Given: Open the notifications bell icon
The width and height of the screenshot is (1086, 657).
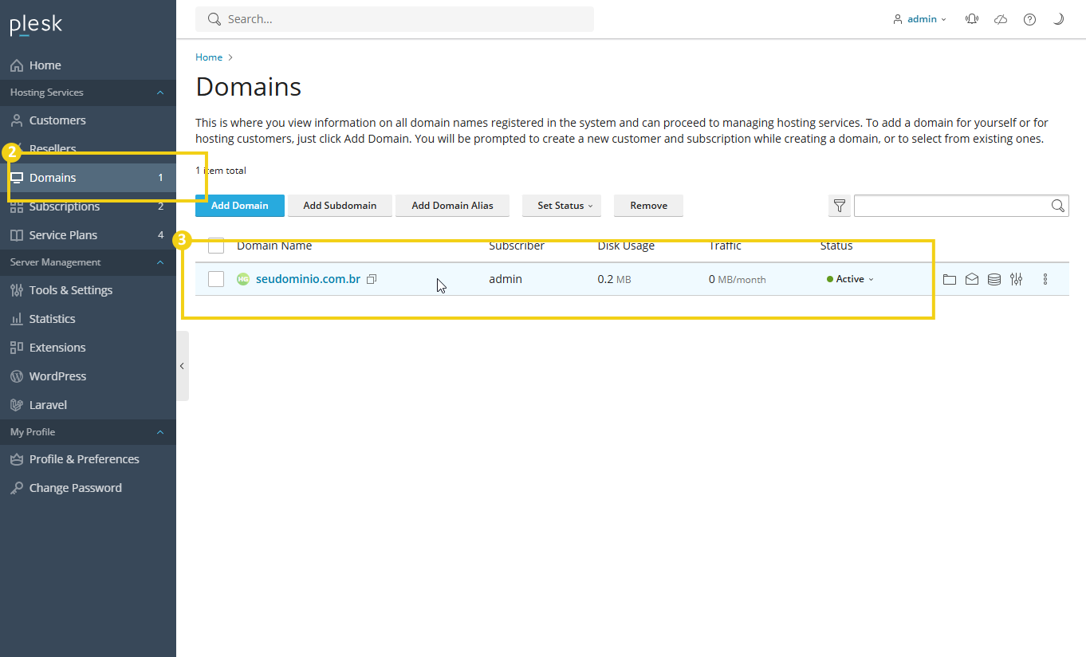Looking at the screenshot, I should 971,19.
